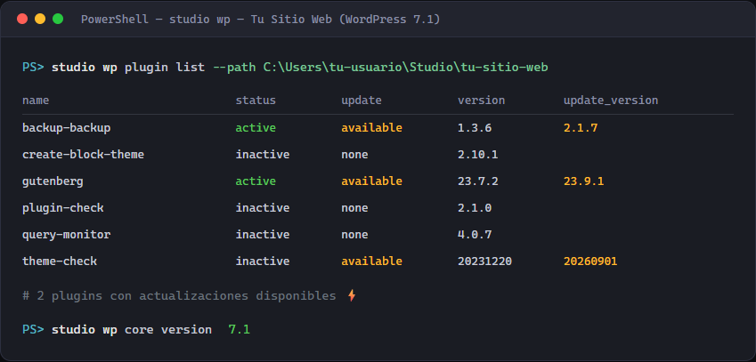Image resolution: width=756 pixels, height=362 pixels.
Task: Click the 'update_version' column header
Action: 611,101
